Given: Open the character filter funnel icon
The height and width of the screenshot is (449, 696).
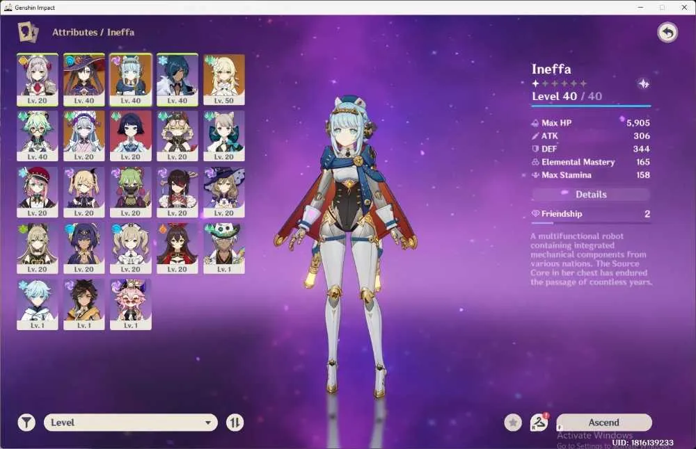Looking at the screenshot, I should pos(26,423).
